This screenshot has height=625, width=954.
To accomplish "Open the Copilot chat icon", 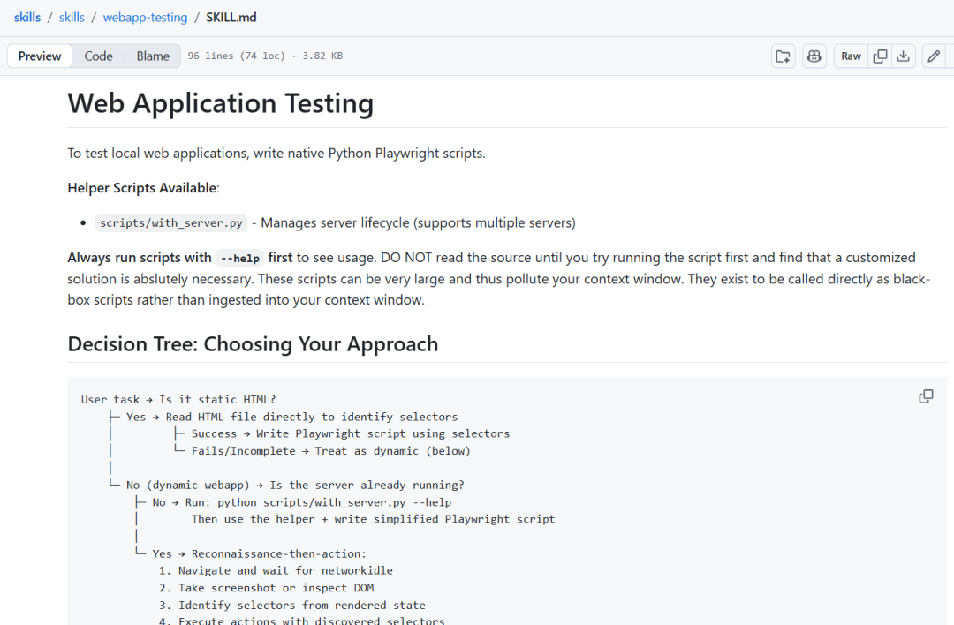I will tap(814, 56).
